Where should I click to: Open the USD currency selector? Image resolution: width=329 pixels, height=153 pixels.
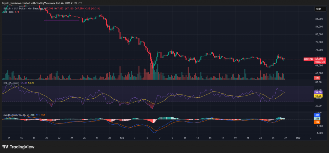click(x=318, y=9)
